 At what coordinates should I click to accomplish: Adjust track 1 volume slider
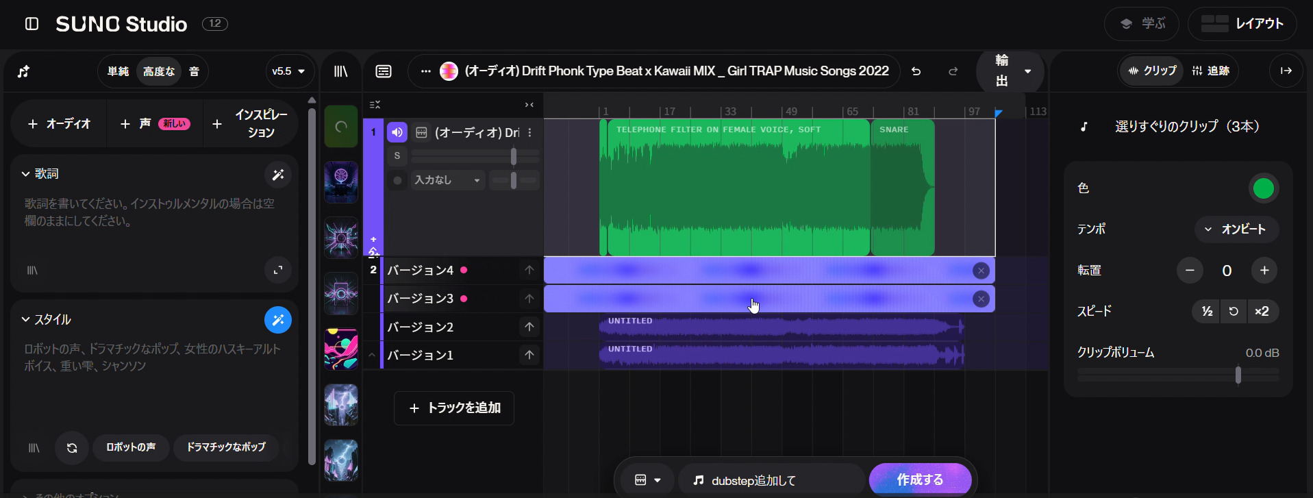475,156
